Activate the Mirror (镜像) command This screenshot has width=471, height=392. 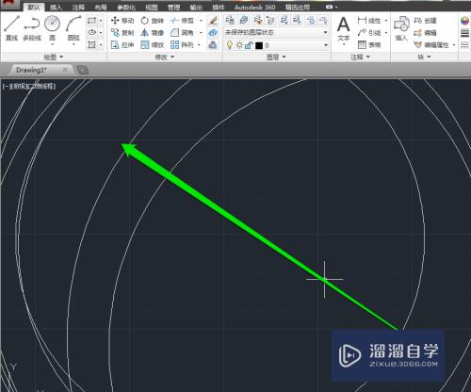tap(153, 33)
